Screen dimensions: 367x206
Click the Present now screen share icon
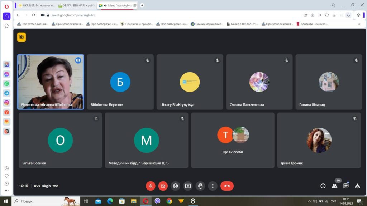point(188,186)
